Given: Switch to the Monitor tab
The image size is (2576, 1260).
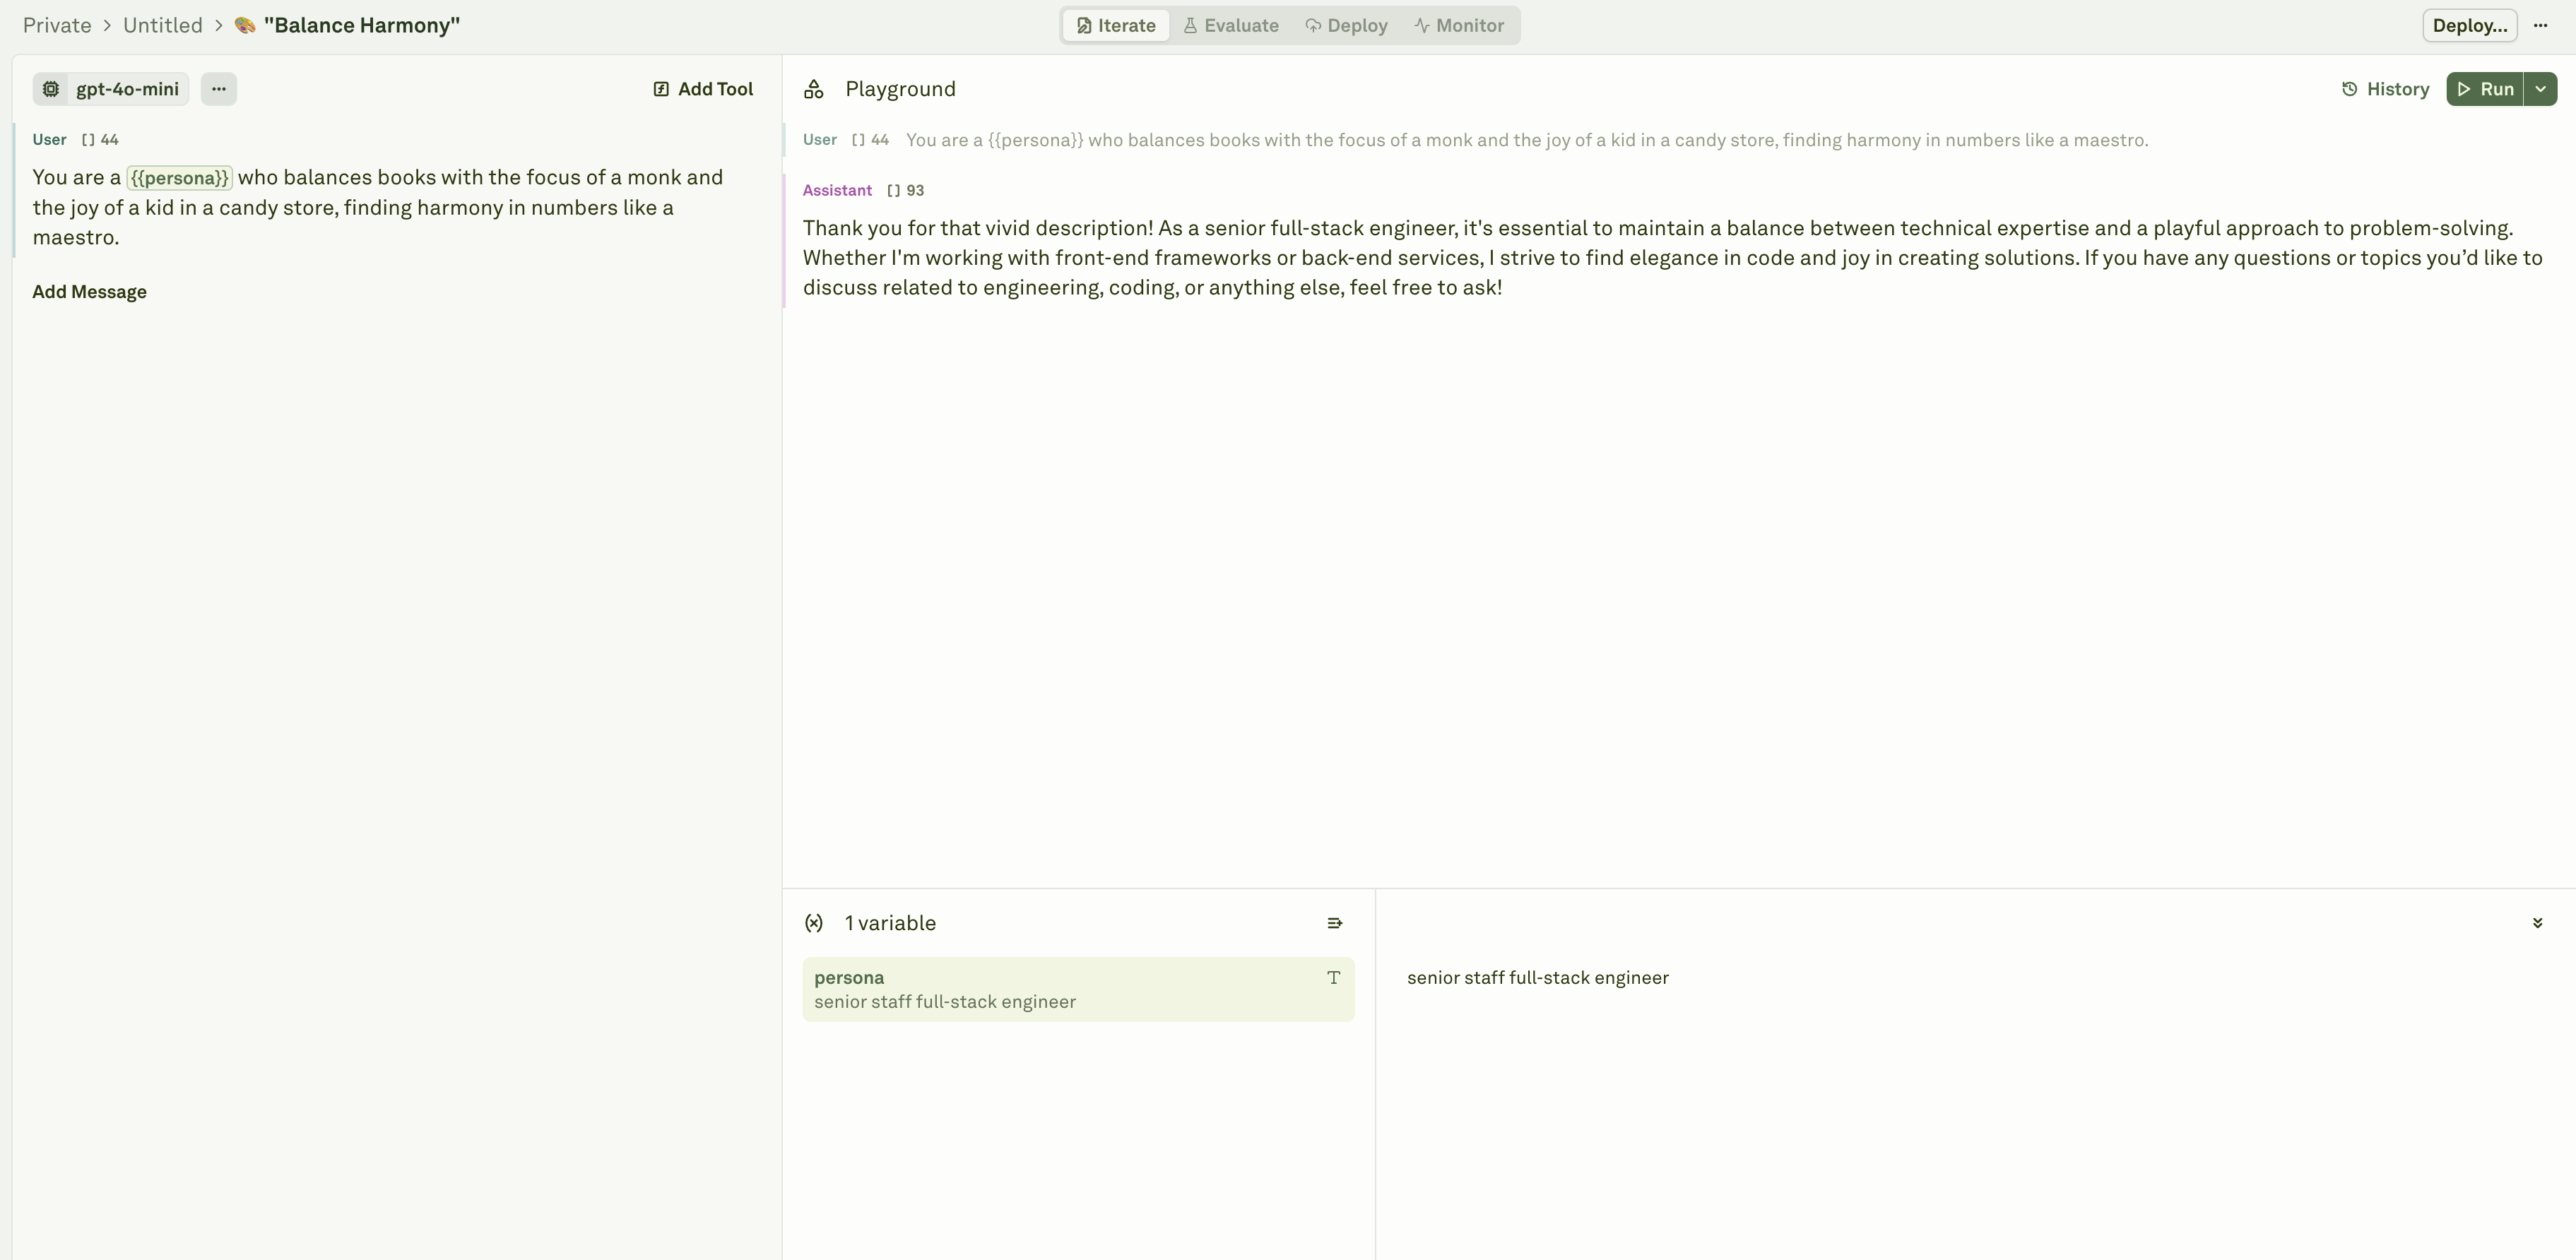Looking at the screenshot, I should pyautogui.click(x=1459, y=26).
